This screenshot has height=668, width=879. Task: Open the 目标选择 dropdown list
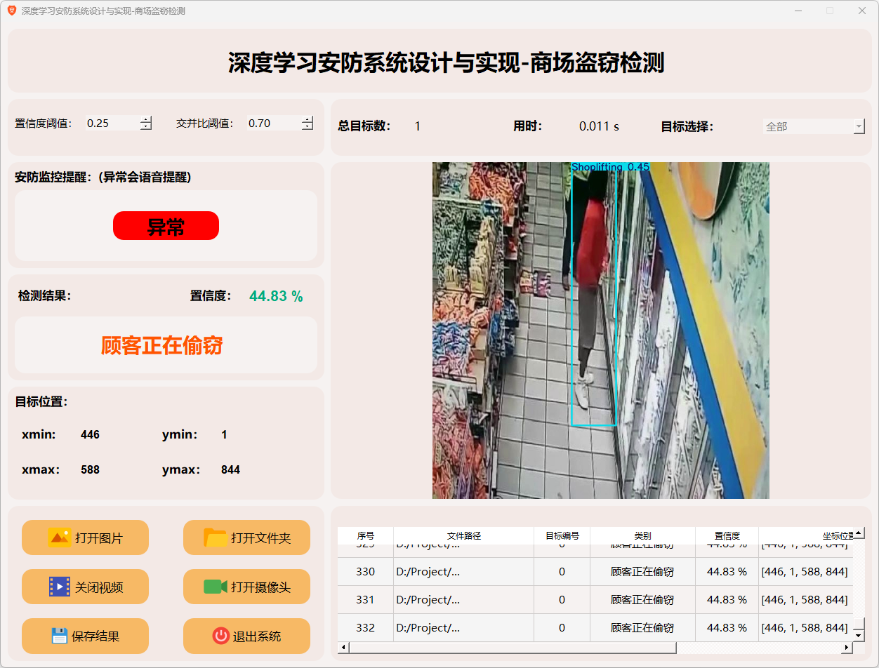[859, 127]
